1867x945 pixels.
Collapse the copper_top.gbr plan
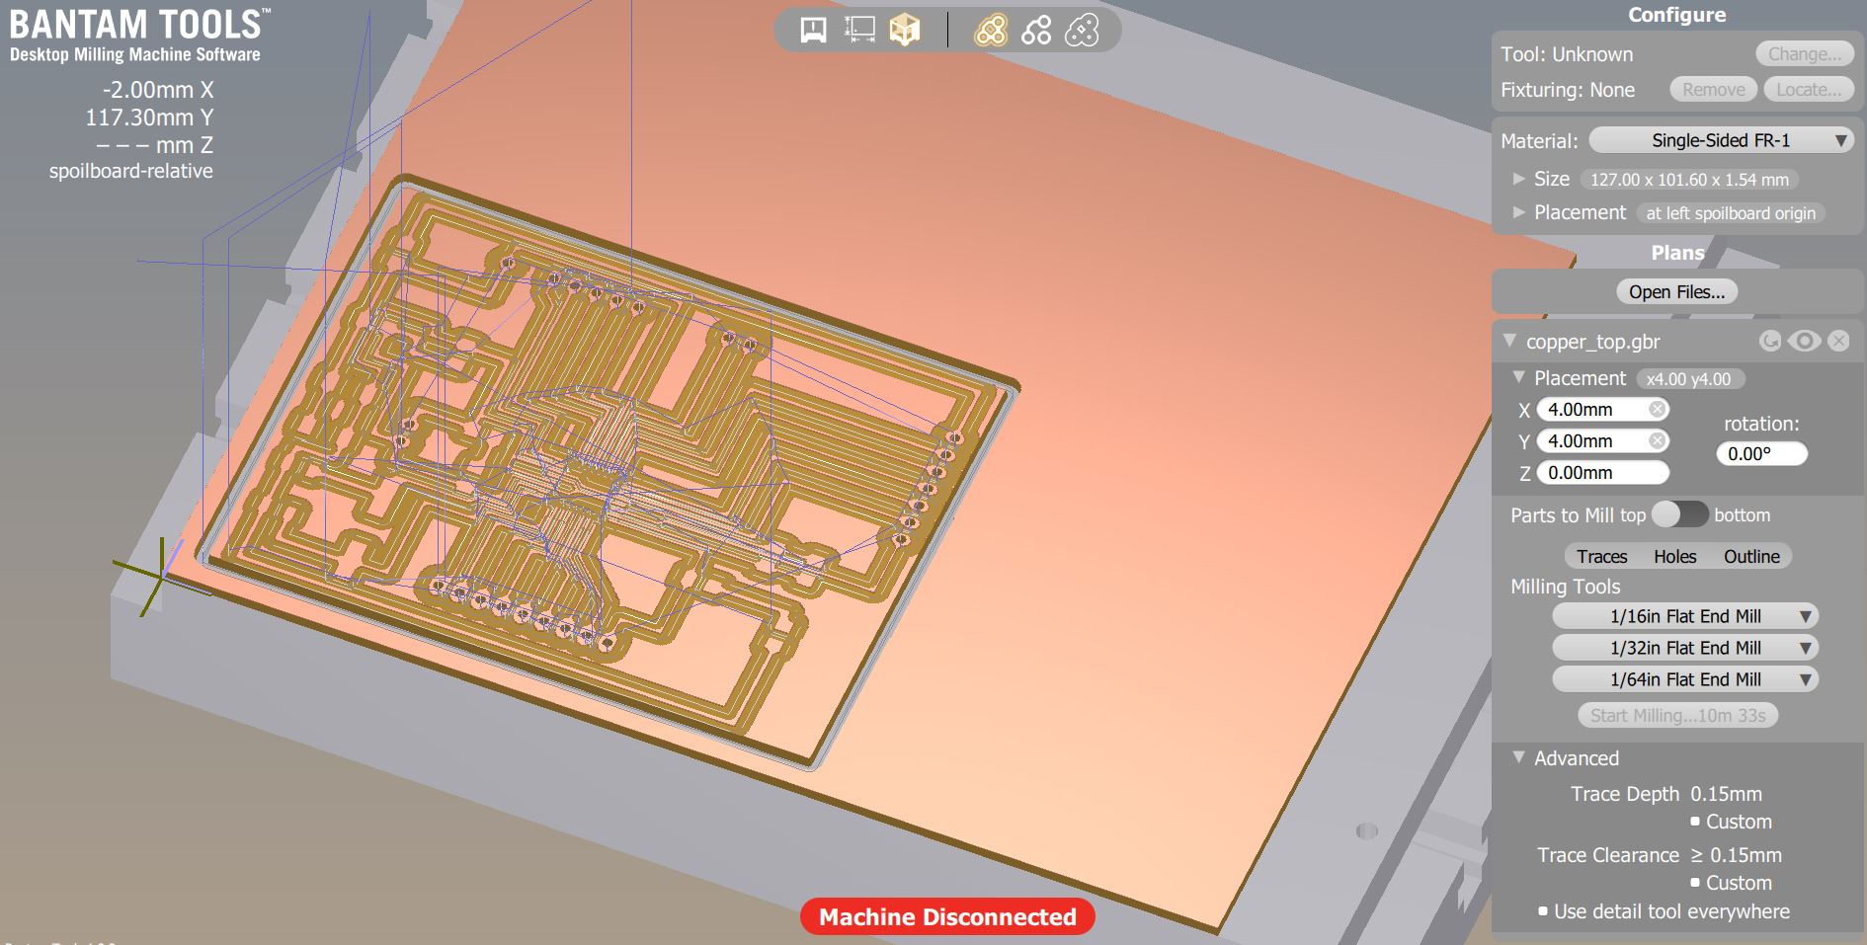point(1508,341)
